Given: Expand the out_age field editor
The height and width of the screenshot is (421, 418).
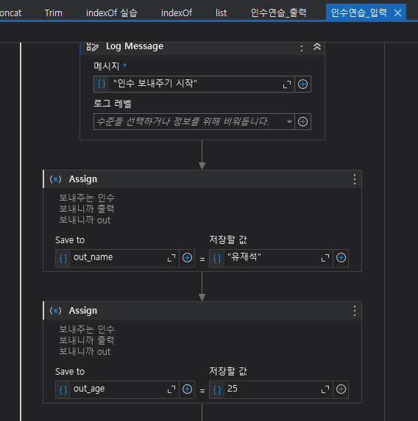Looking at the screenshot, I should point(171,389).
